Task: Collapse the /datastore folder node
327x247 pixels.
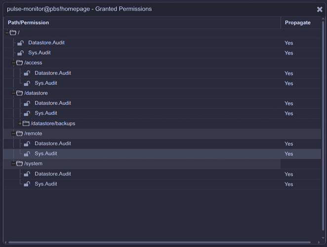Action: (x=13, y=93)
